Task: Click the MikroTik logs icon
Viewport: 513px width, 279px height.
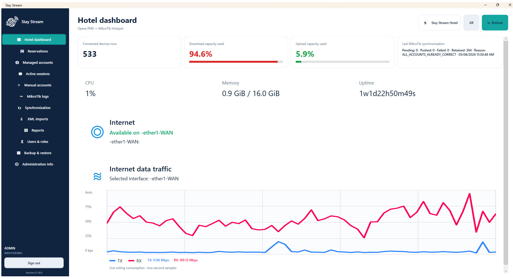Action: click(21, 96)
